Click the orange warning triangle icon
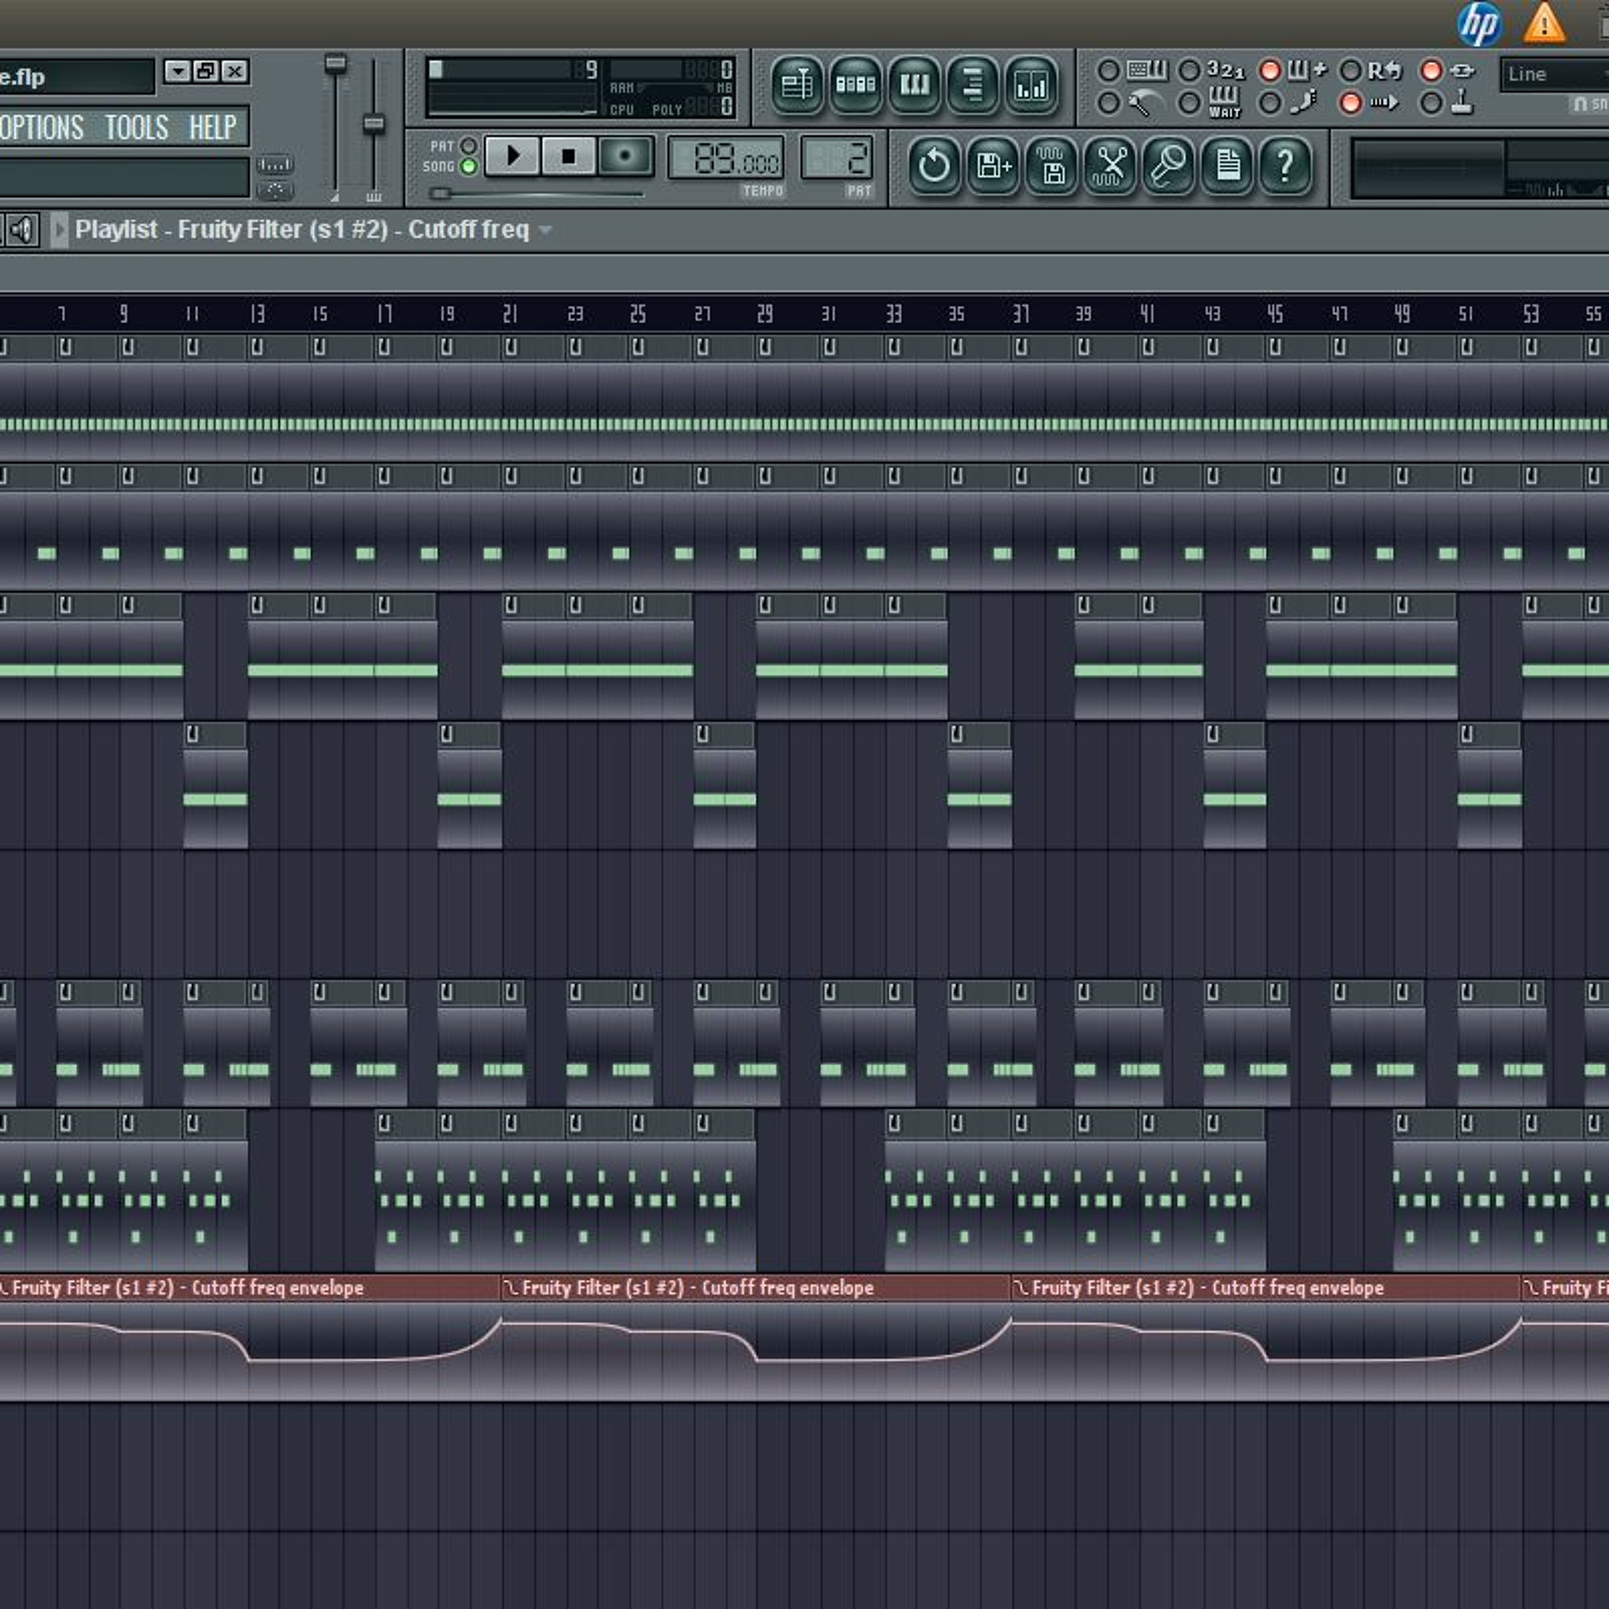This screenshot has height=1609, width=1609. (1544, 23)
